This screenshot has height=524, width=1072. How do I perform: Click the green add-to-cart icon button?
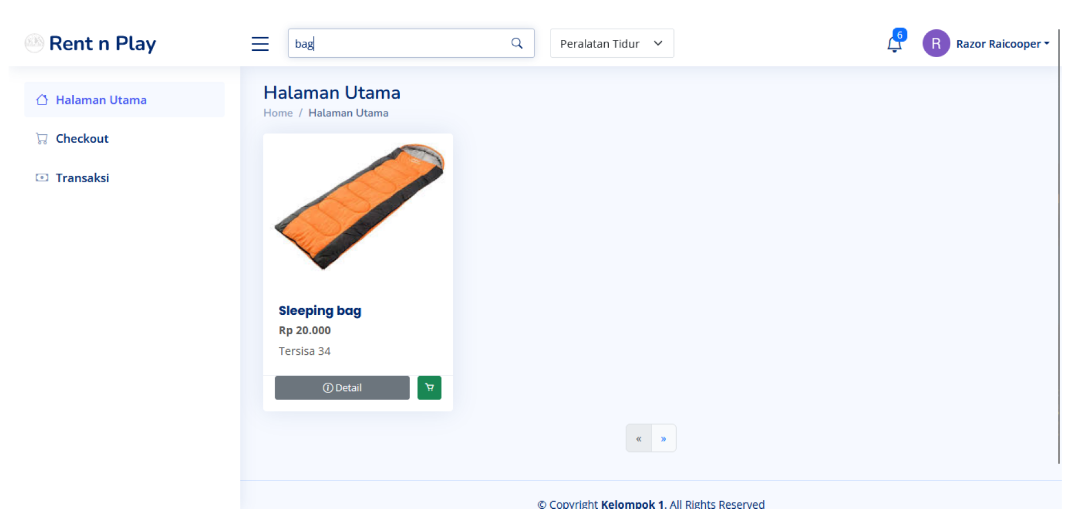click(x=429, y=387)
